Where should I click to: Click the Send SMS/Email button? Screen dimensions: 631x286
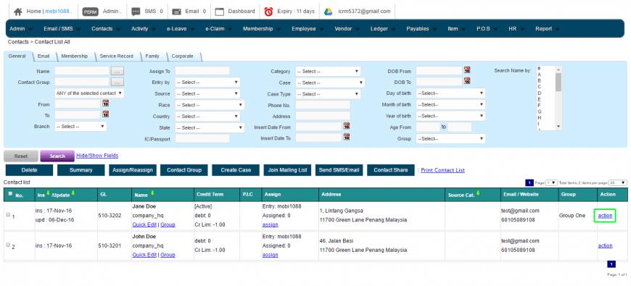[x=339, y=170]
